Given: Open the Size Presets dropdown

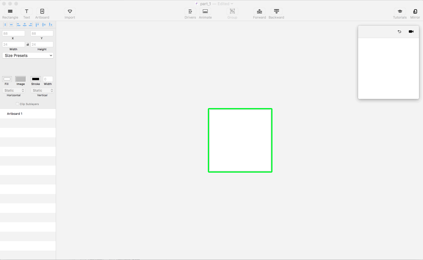Looking at the screenshot, I should click(x=28, y=55).
